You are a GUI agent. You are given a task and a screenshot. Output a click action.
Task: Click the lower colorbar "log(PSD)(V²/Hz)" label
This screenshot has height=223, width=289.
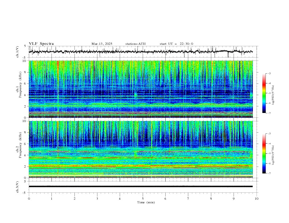click(273, 155)
